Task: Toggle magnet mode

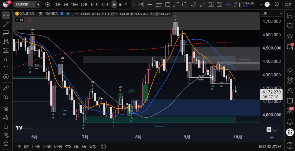Action: [x=6, y=109]
